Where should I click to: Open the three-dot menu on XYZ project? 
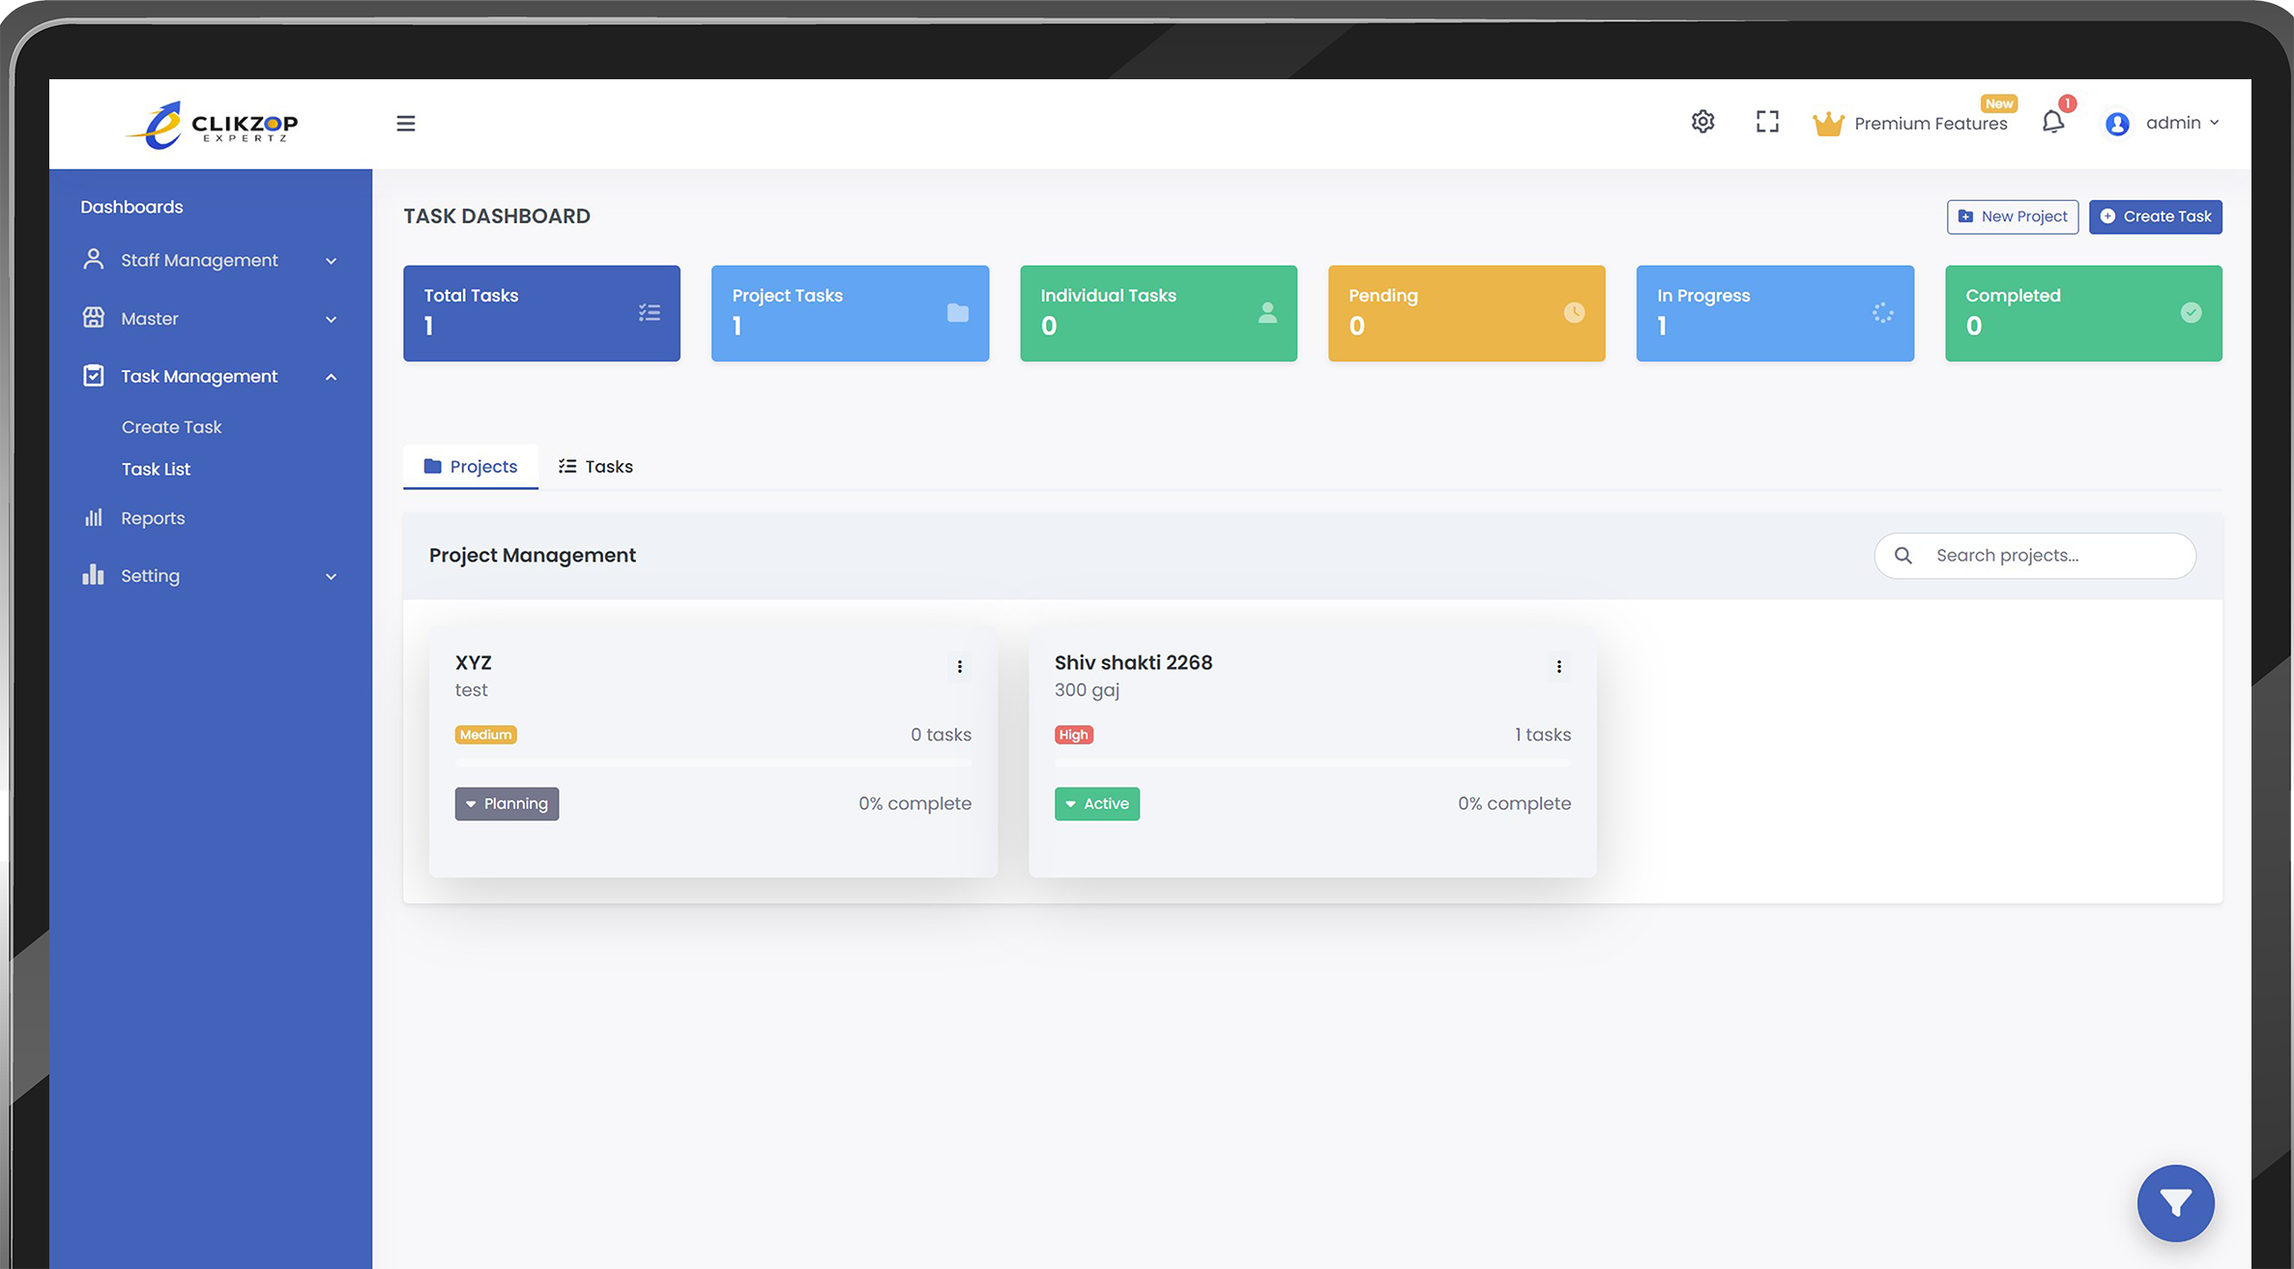tap(960, 666)
